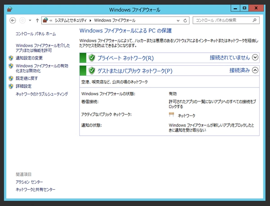
Task: Expand the private network section chevron
Action: 255,57
